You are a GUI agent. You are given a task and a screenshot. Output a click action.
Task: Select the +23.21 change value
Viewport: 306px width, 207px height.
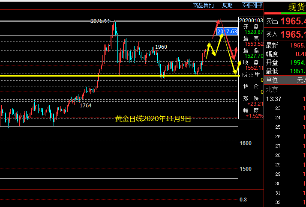255,104
